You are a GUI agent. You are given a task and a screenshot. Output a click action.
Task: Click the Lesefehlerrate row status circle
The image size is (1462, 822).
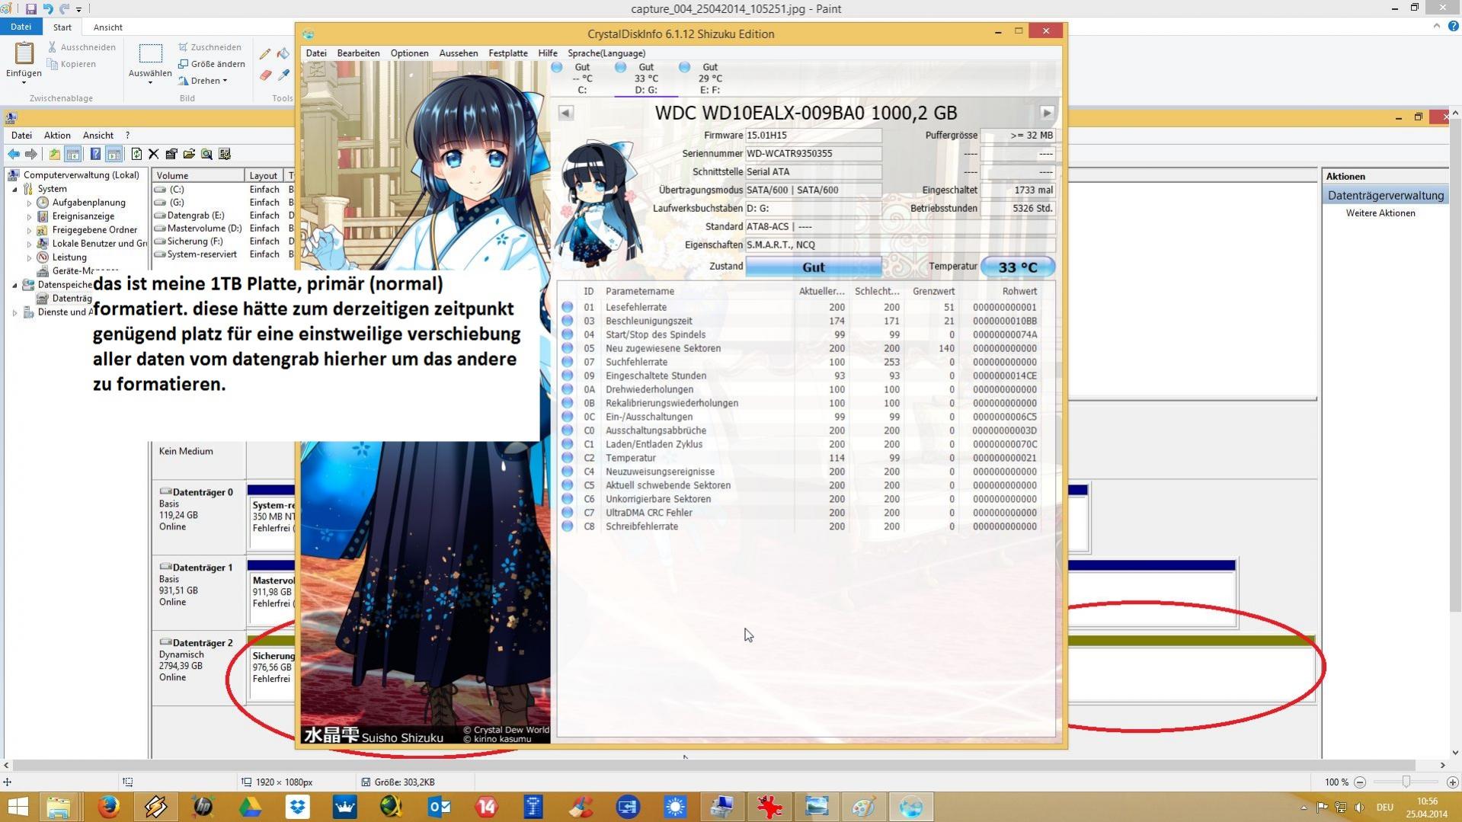pos(568,308)
